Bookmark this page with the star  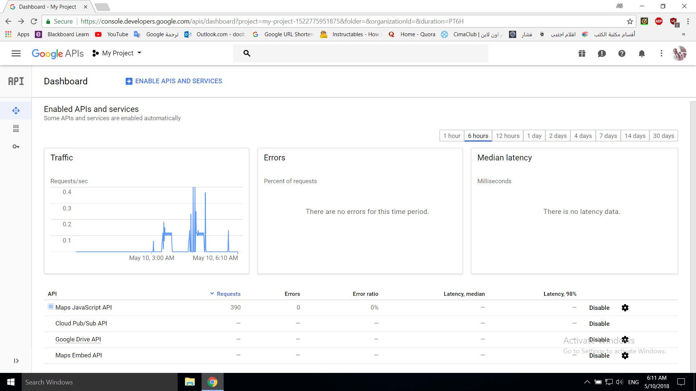pyautogui.click(x=630, y=21)
